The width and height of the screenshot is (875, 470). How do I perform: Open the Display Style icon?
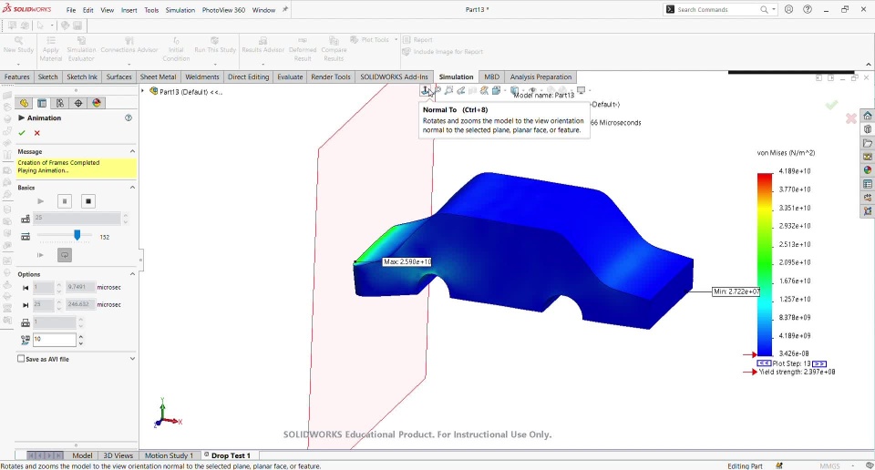[x=514, y=90]
